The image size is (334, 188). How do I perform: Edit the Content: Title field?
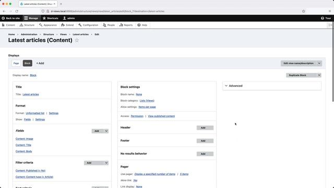pyautogui.click(x=23, y=145)
